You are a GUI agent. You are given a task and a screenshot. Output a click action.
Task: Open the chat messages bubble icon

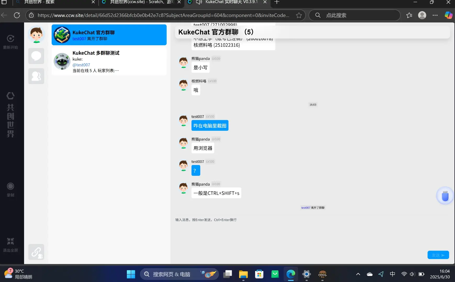pos(36,56)
